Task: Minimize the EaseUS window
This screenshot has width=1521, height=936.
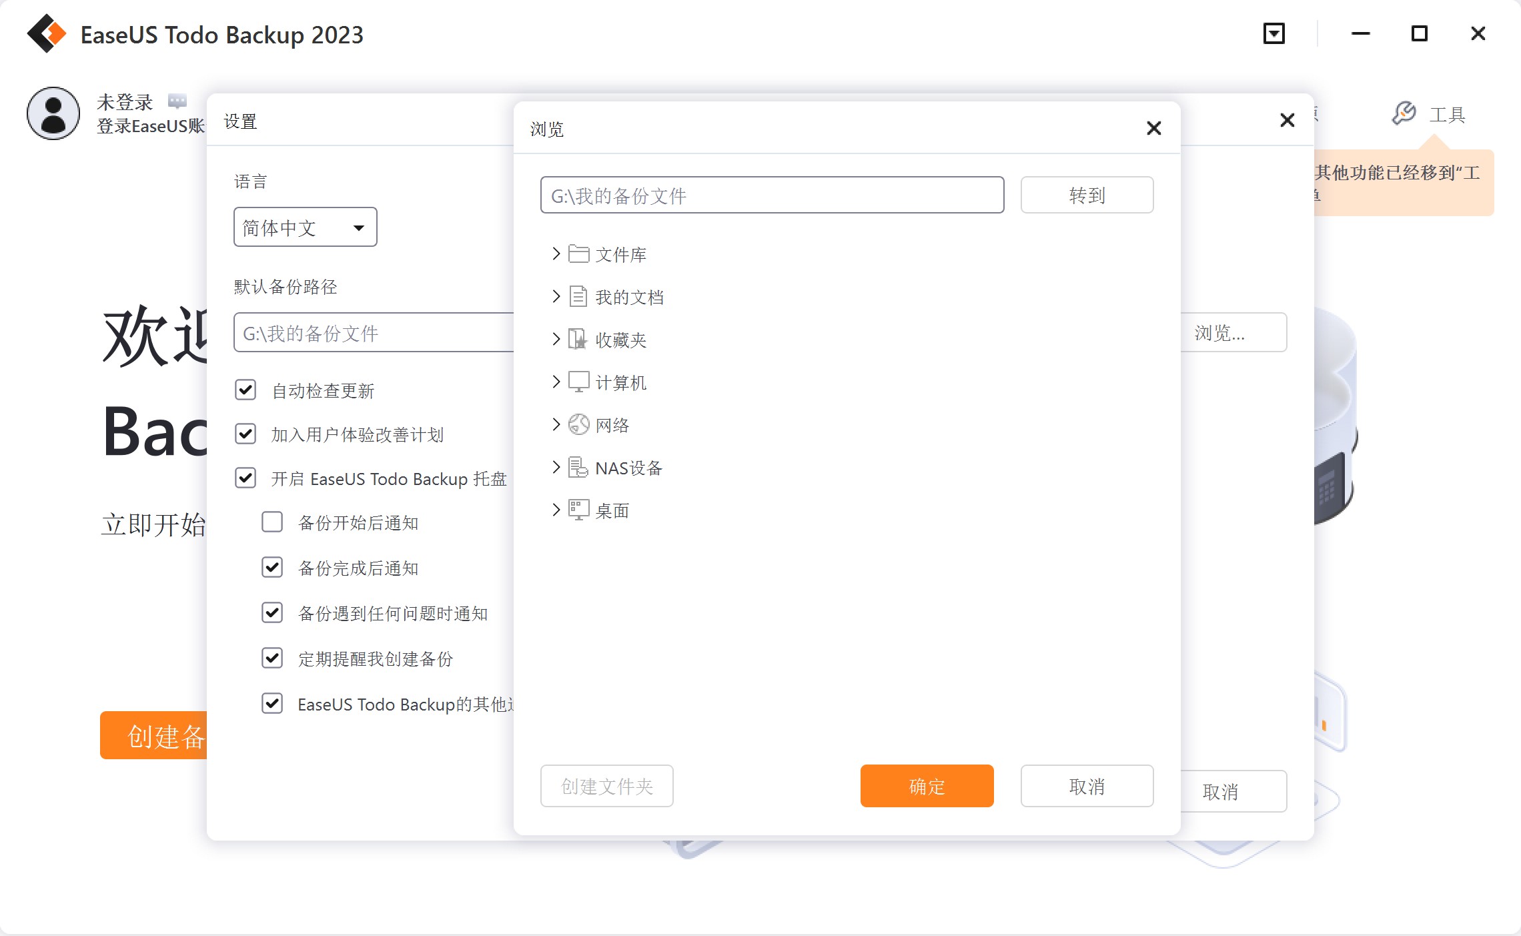Action: click(1361, 33)
